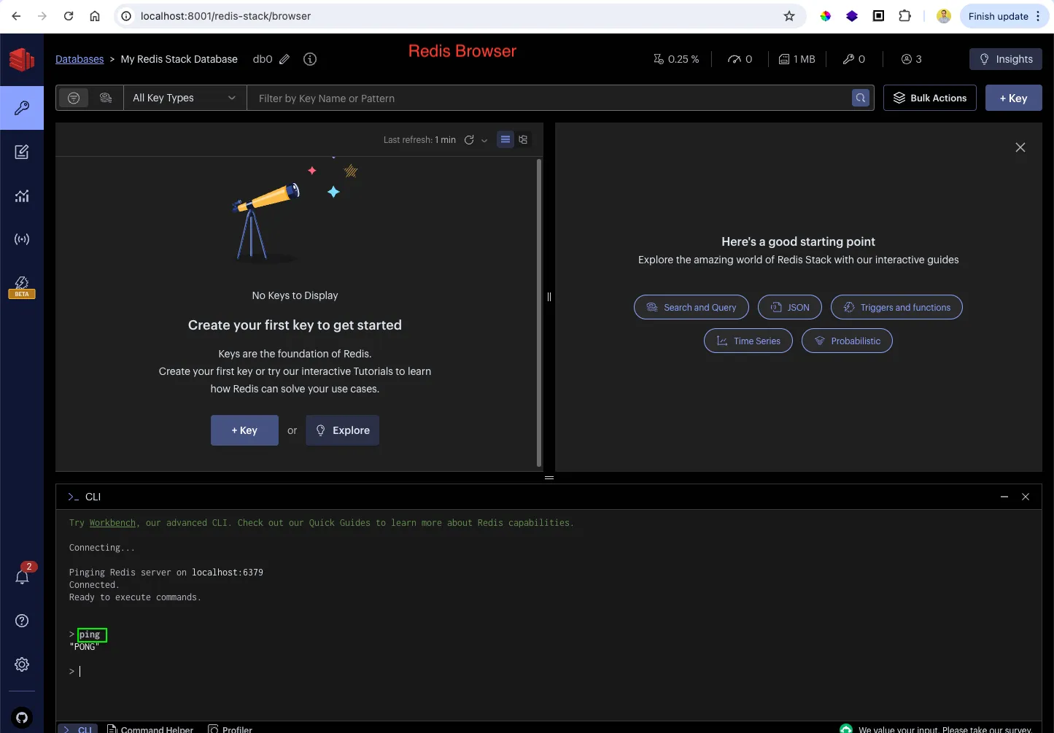Viewport: 1054px width, 733px height.
Task: Open the JSON guide
Action: (790, 307)
